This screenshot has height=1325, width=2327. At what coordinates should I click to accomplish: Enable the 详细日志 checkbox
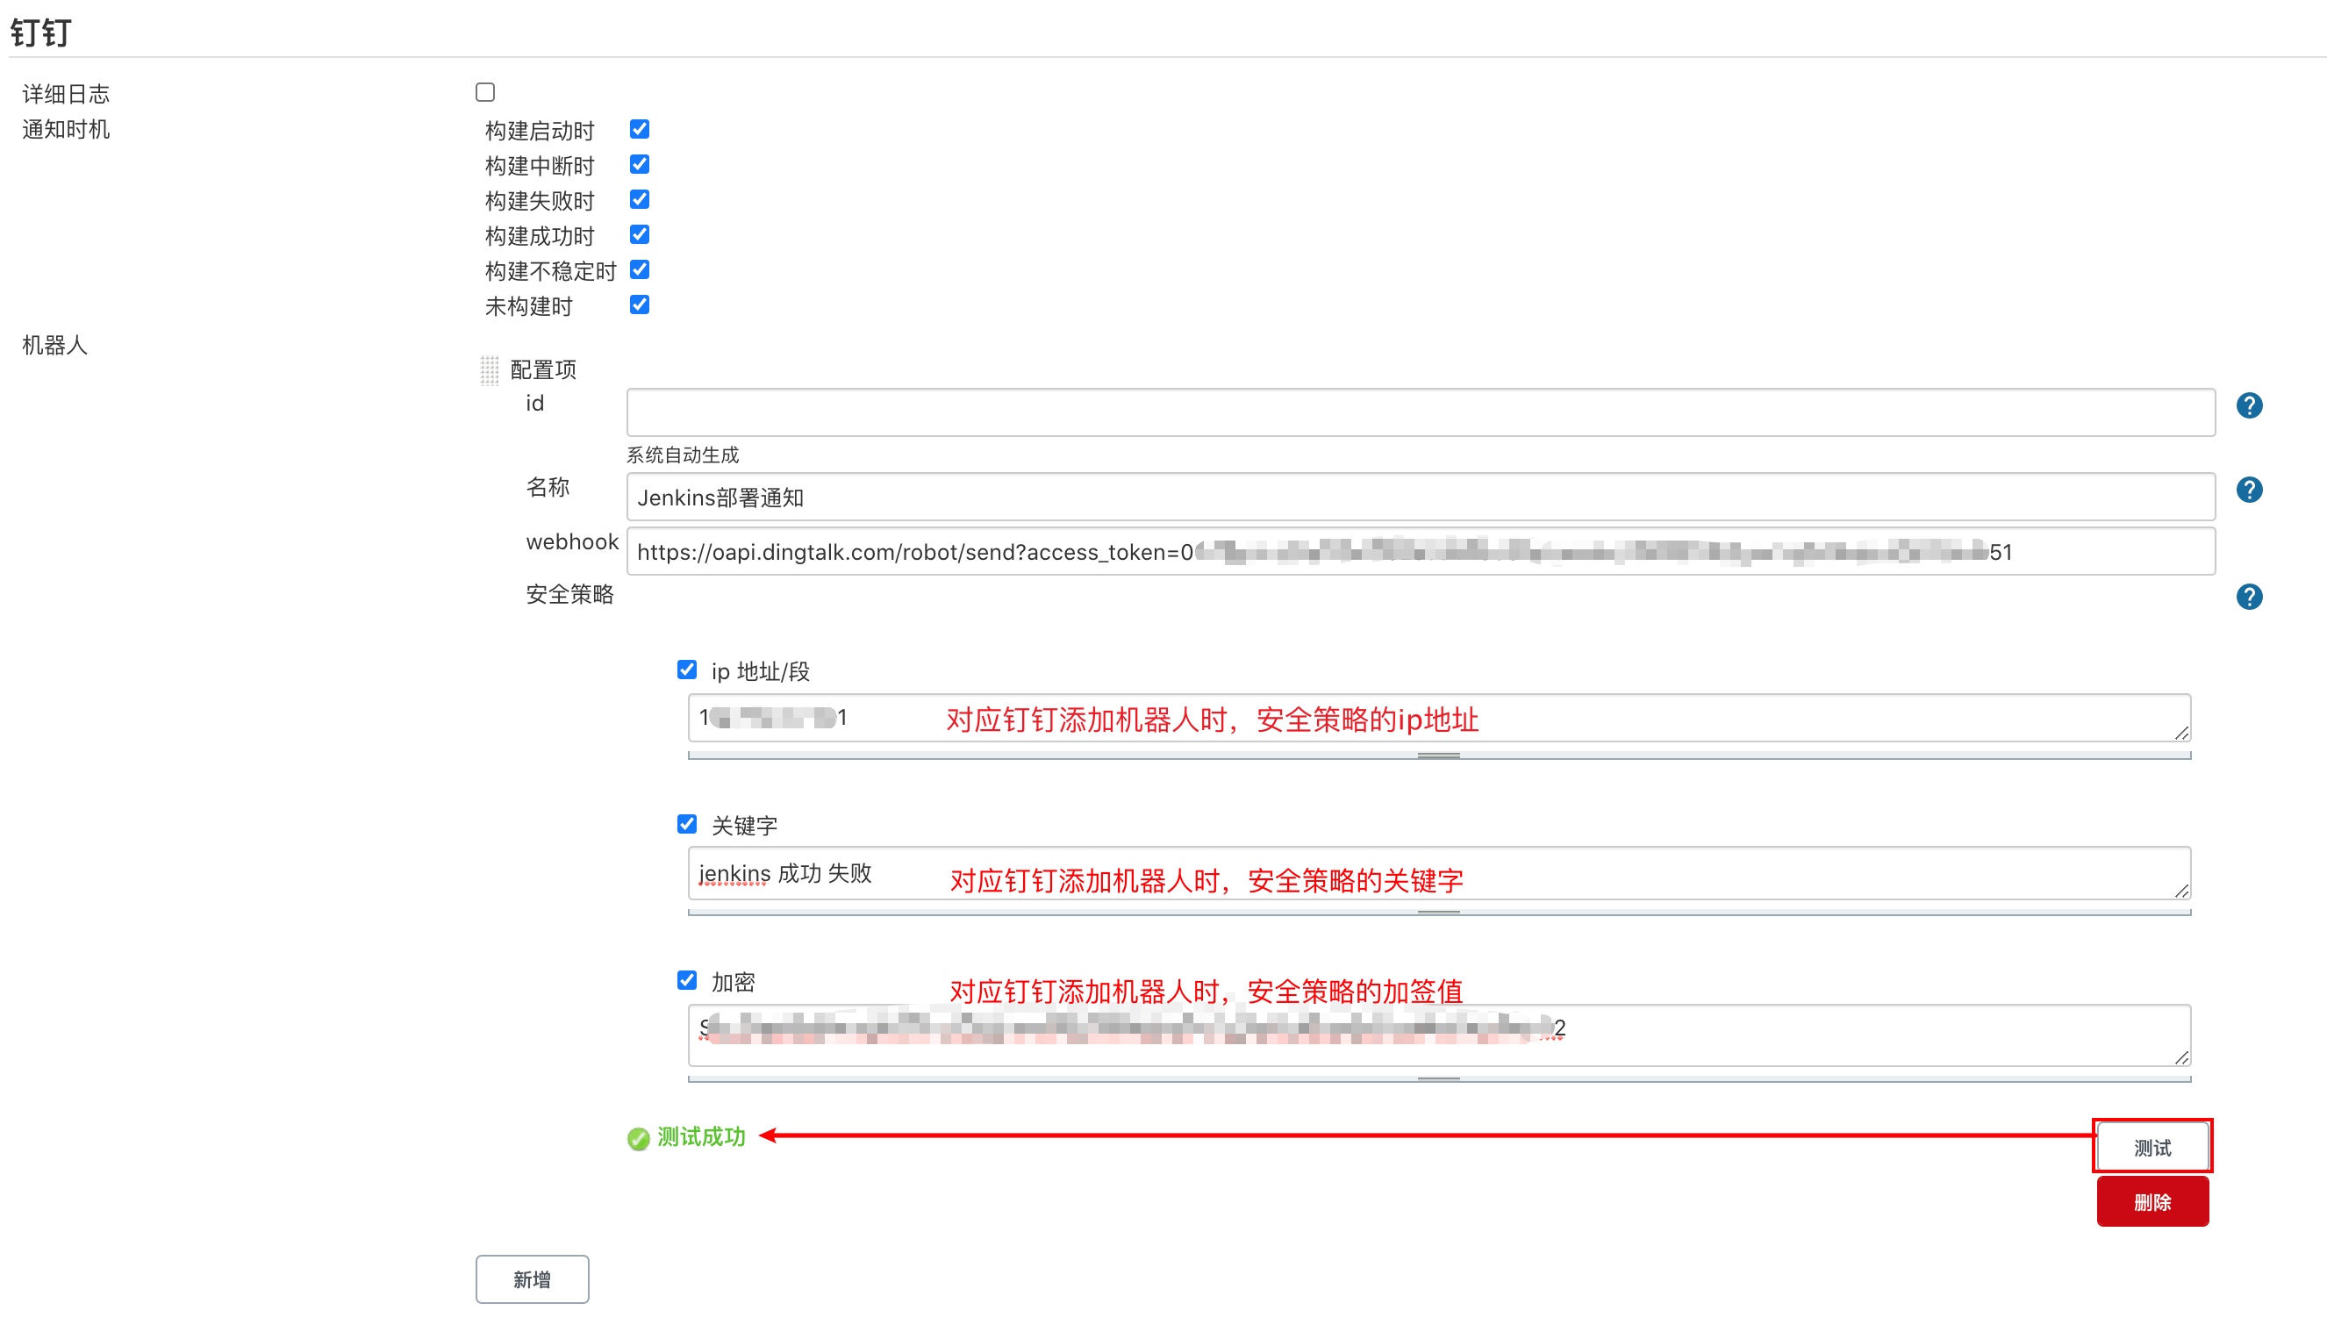tap(485, 93)
